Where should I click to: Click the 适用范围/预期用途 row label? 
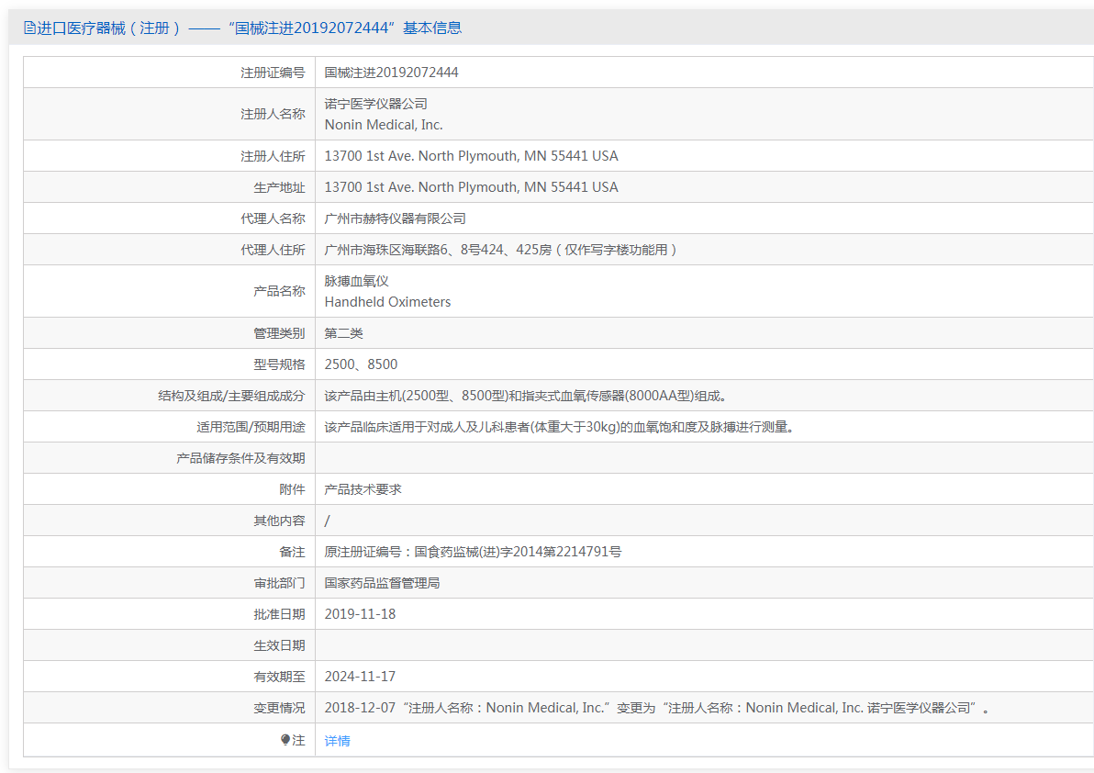251,427
